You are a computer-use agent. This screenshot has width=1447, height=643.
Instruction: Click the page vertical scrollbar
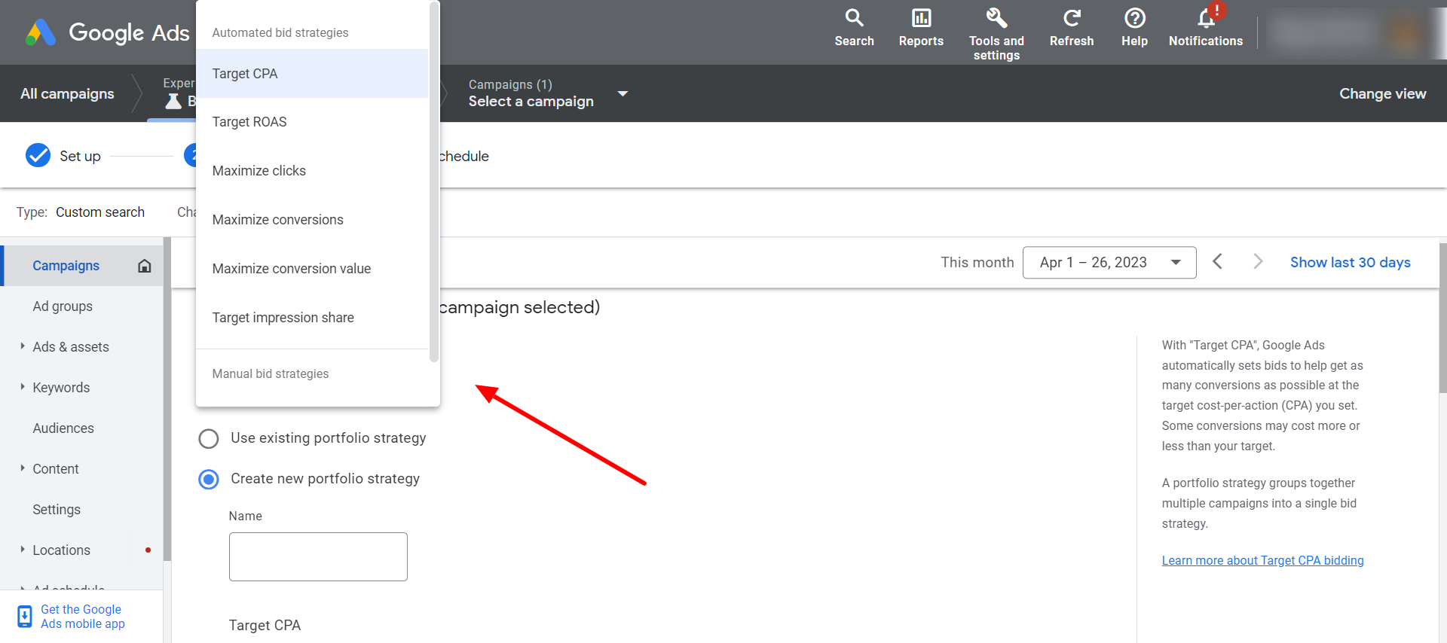pos(1442,316)
